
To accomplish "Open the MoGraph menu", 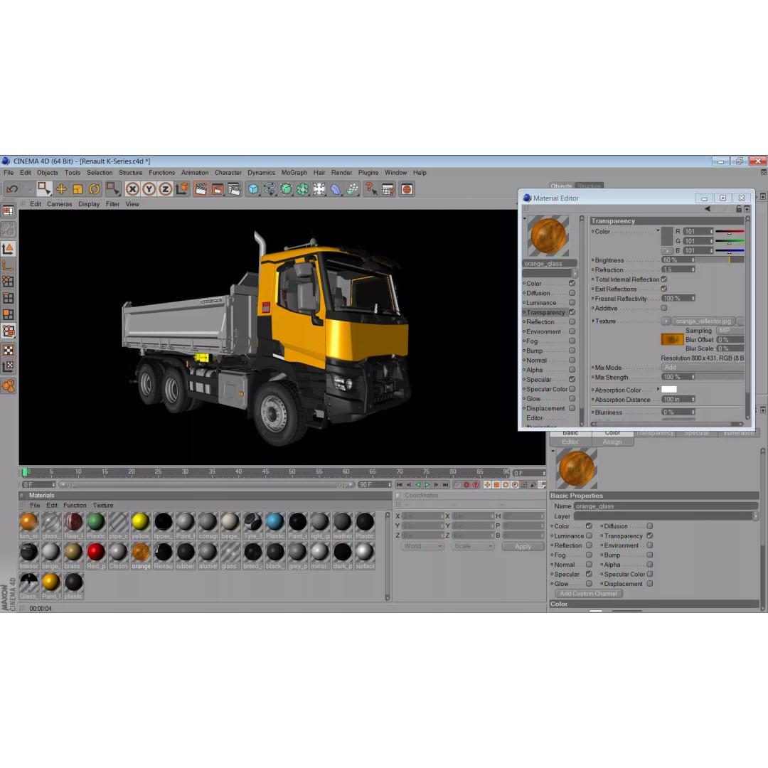I will [x=294, y=172].
